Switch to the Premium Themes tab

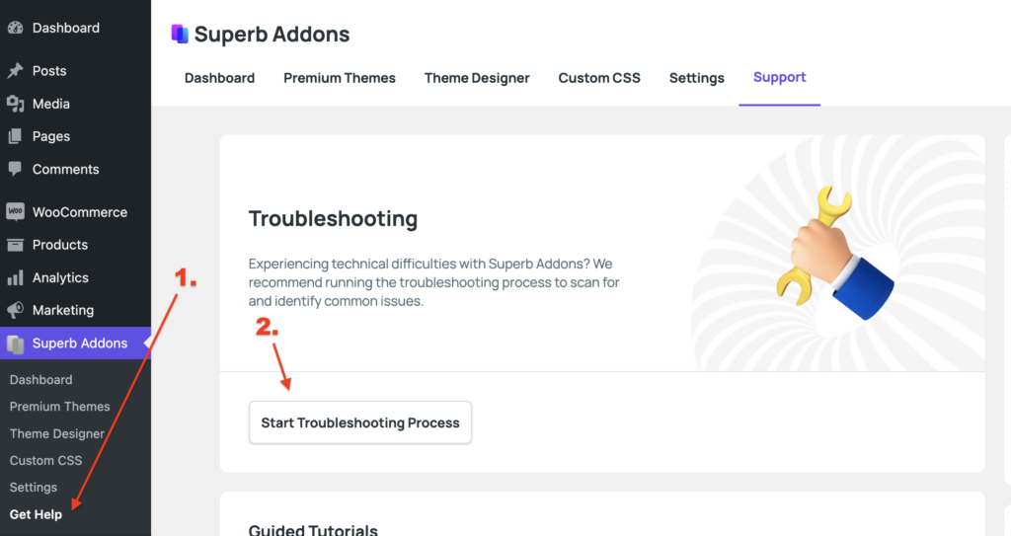point(340,78)
